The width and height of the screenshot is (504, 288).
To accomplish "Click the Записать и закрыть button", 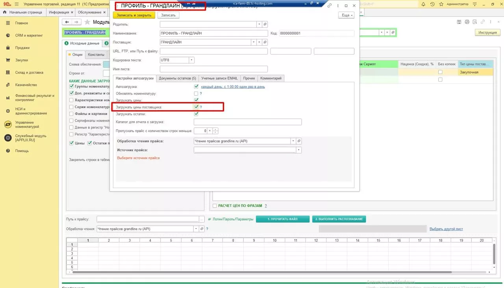I will tap(134, 15).
